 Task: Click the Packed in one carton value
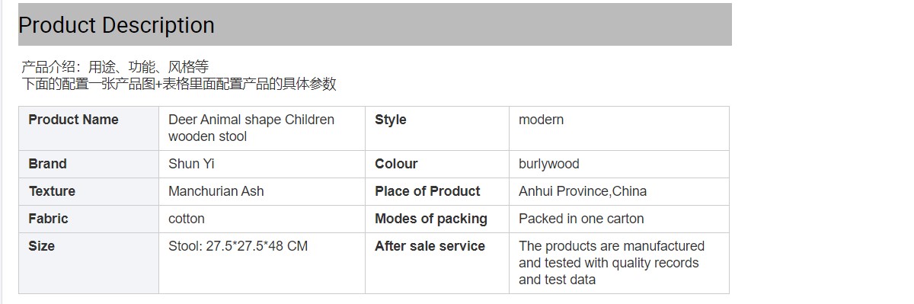(x=581, y=219)
